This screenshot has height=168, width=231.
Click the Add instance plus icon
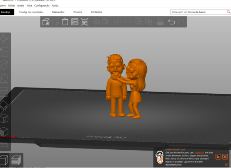click(x=118, y=22)
